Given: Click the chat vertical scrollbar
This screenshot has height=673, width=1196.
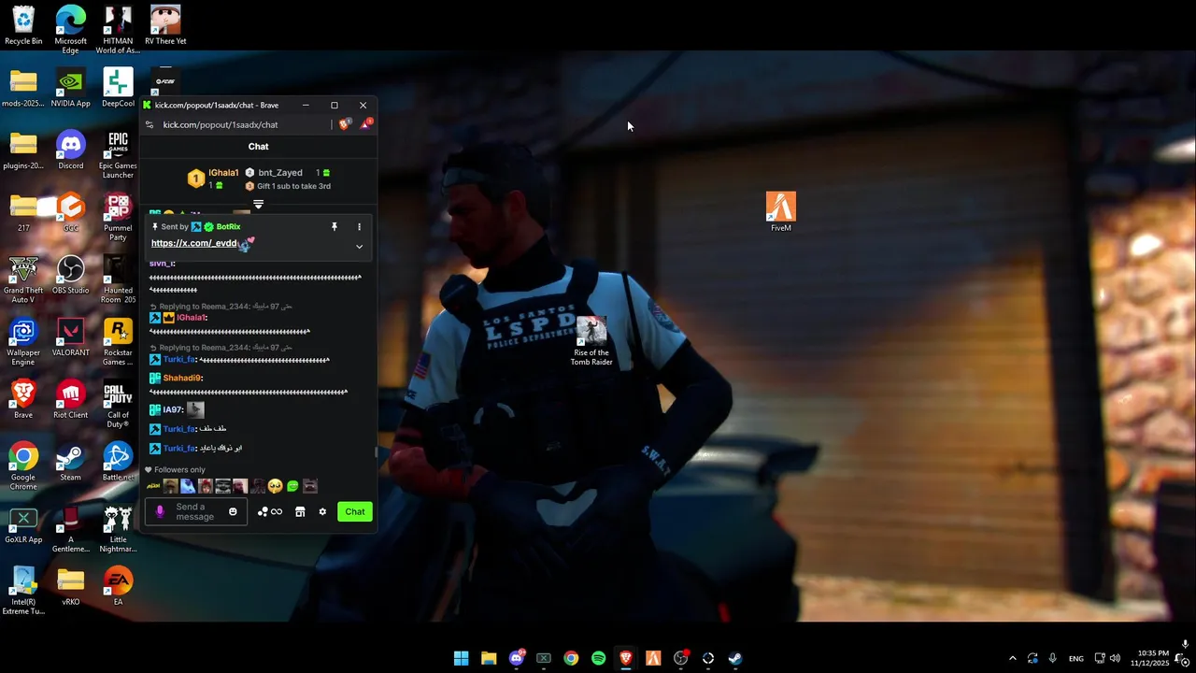Looking at the screenshot, I should click(x=376, y=452).
